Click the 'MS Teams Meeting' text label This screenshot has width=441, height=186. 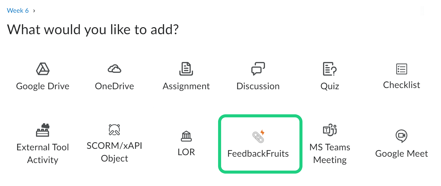pos(330,154)
